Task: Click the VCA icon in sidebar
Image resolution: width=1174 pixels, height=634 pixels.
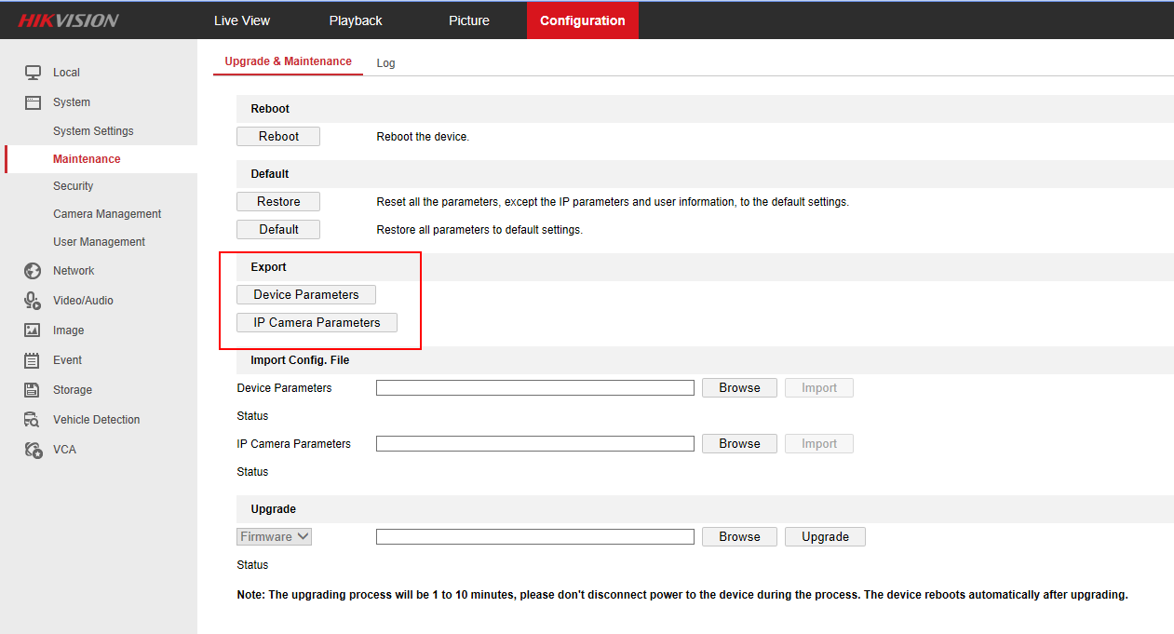Action: 33,450
